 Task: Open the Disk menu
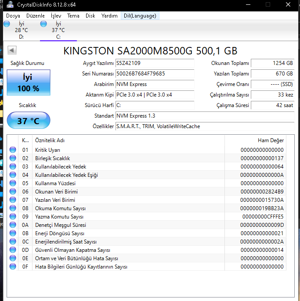[x=90, y=16]
